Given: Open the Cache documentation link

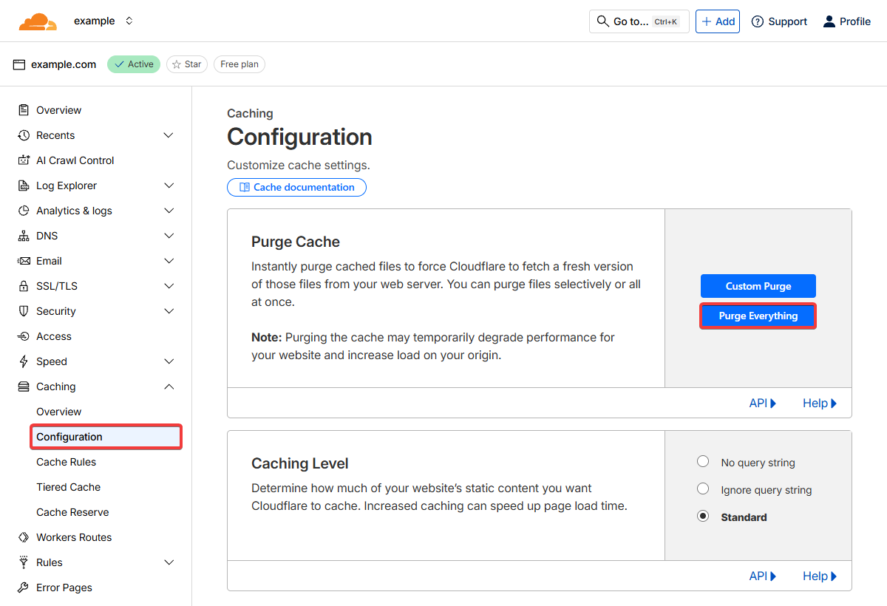Looking at the screenshot, I should point(296,187).
